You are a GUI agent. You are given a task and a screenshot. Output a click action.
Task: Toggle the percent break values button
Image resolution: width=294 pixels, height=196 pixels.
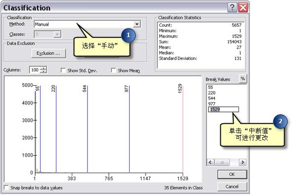pyautogui.click(x=243, y=79)
